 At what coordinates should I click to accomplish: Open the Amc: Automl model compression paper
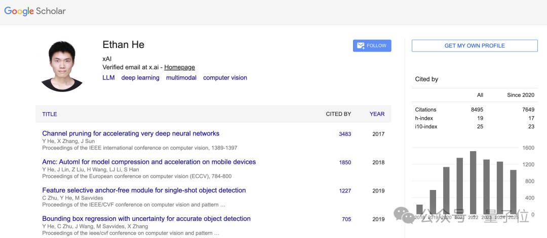coord(149,162)
